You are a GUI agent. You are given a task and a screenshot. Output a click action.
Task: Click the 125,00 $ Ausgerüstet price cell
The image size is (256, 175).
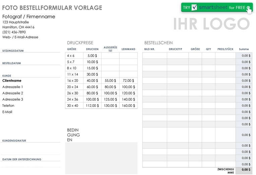coord(110,99)
